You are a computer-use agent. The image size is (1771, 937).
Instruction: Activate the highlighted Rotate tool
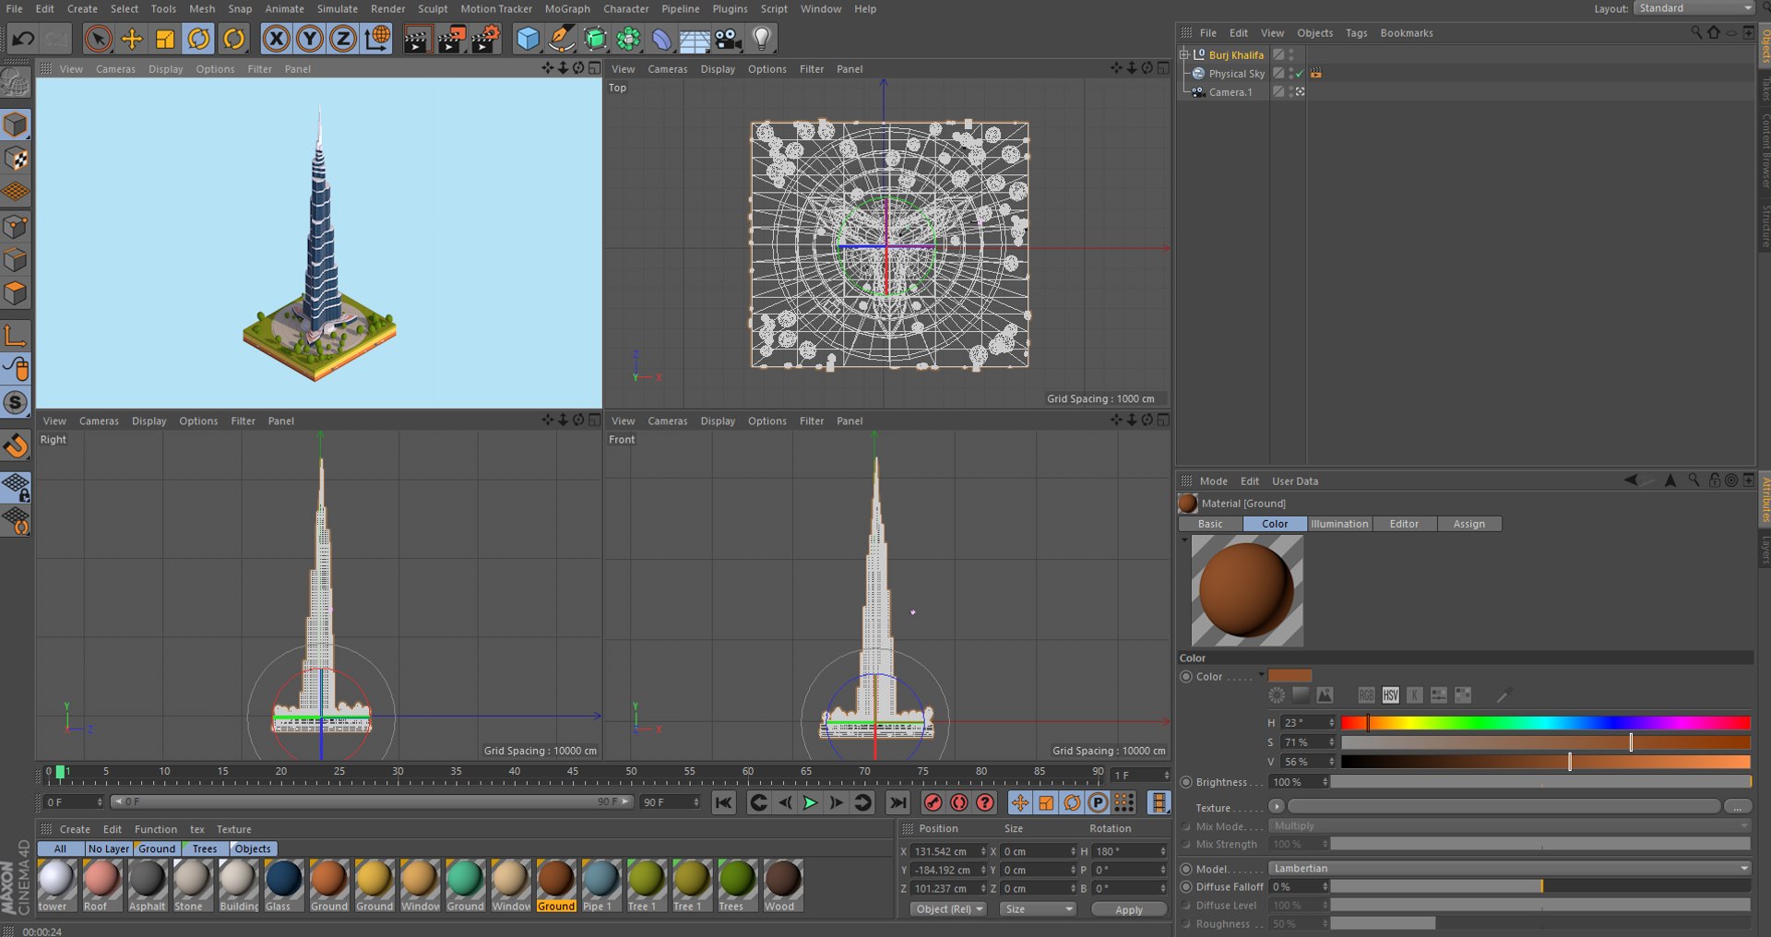click(x=198, y=39)
